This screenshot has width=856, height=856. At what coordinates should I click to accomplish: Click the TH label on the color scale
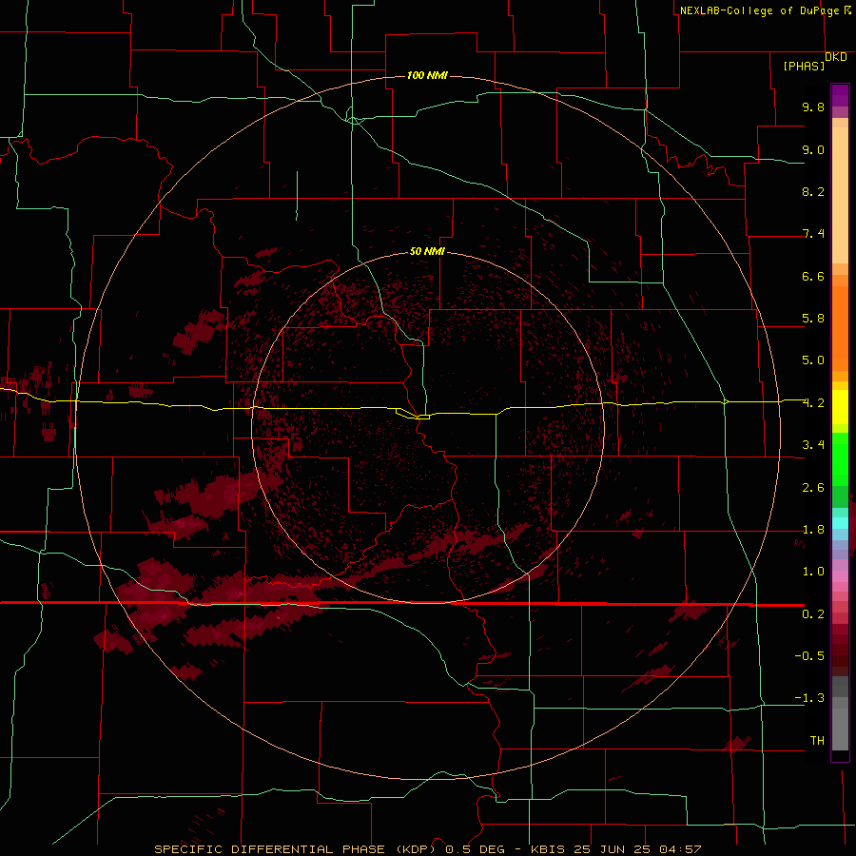(x=817, y=741)
